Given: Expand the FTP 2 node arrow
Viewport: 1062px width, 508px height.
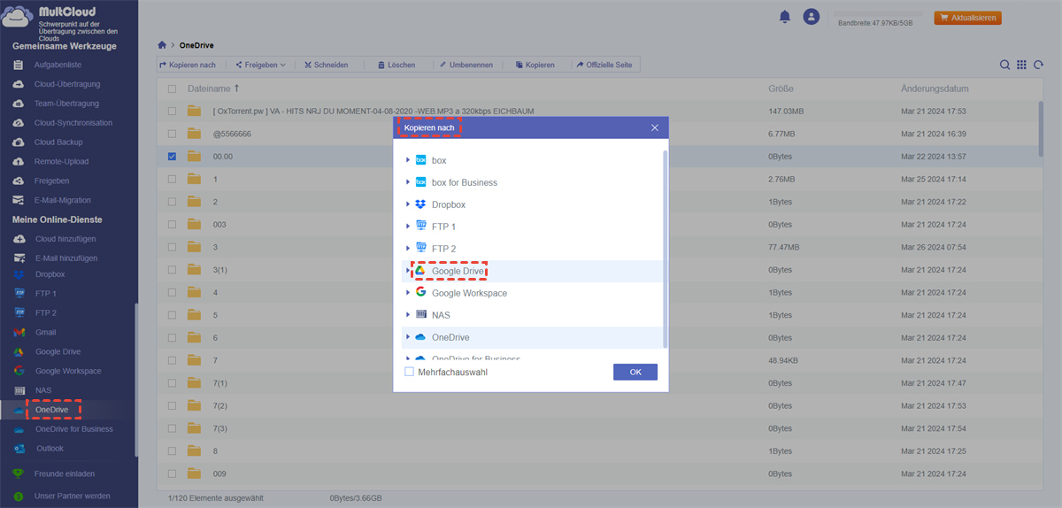Looking at the screenshot, I should (408, 249).
